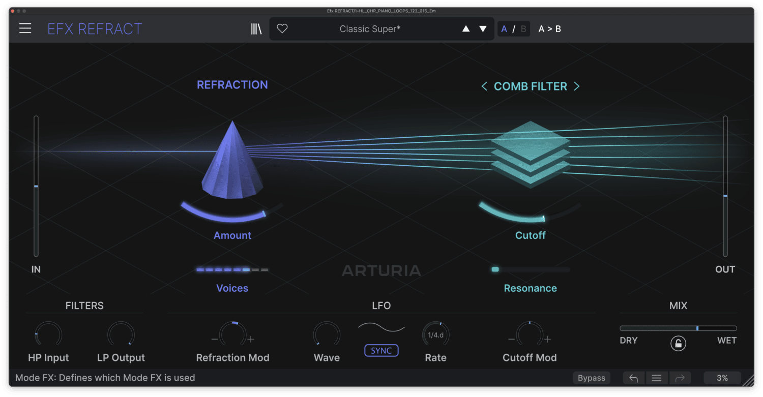The image size is (763, 397).
Task: Click the HP Input filter knob
Action: pyautogui.click(x=48, y=335)
